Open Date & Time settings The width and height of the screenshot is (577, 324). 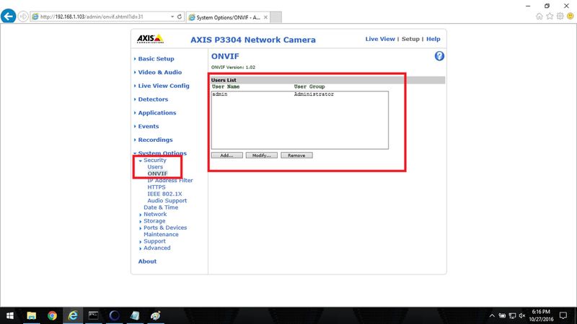click(x=161, y=207)
